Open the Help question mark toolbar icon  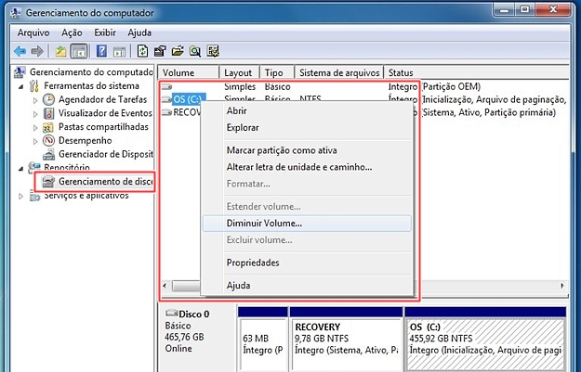(x=101, y=51)
